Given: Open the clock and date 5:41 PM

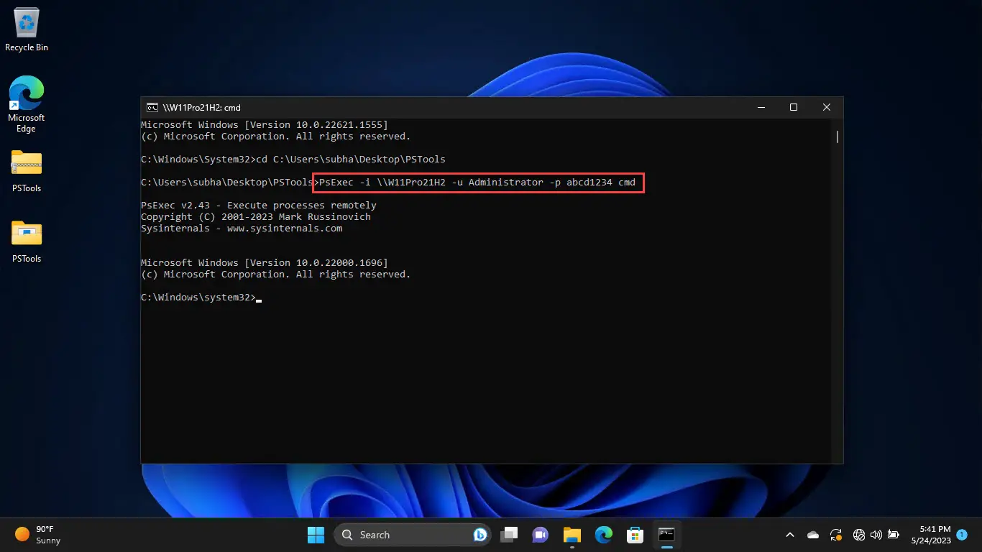Looking at the screenshot, I should 930,535.
